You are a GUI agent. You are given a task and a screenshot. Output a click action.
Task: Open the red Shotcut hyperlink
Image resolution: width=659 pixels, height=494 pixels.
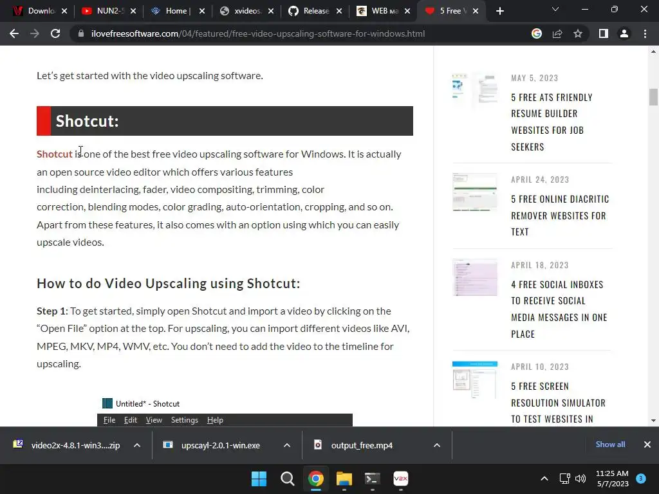54,154
